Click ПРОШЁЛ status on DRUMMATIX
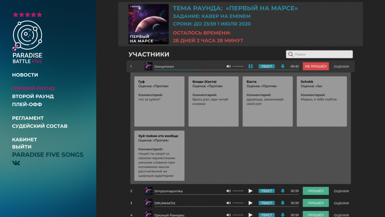This screenshot has height=217, width=385. click(x=316, y=203)
